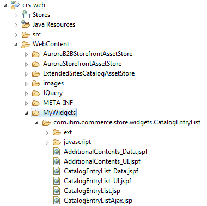Select the CatalogEntryList.jsp filename
207x206 pixels.
92,191
